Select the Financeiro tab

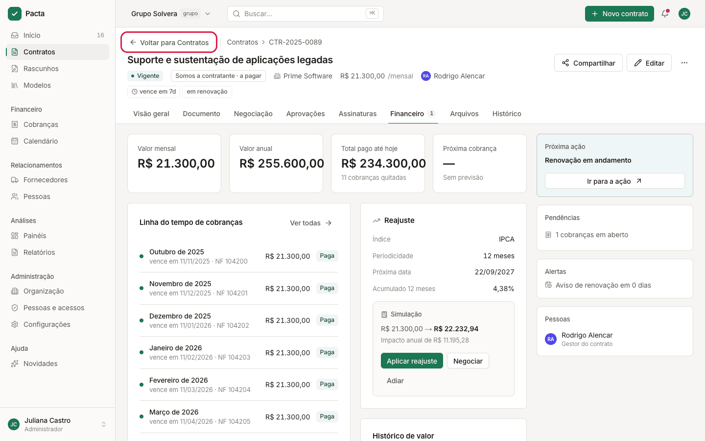[x=413, y=114]
